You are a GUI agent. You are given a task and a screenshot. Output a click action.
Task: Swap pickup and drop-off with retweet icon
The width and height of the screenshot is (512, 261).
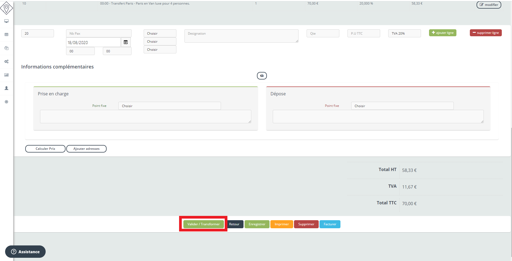[262, 76]
